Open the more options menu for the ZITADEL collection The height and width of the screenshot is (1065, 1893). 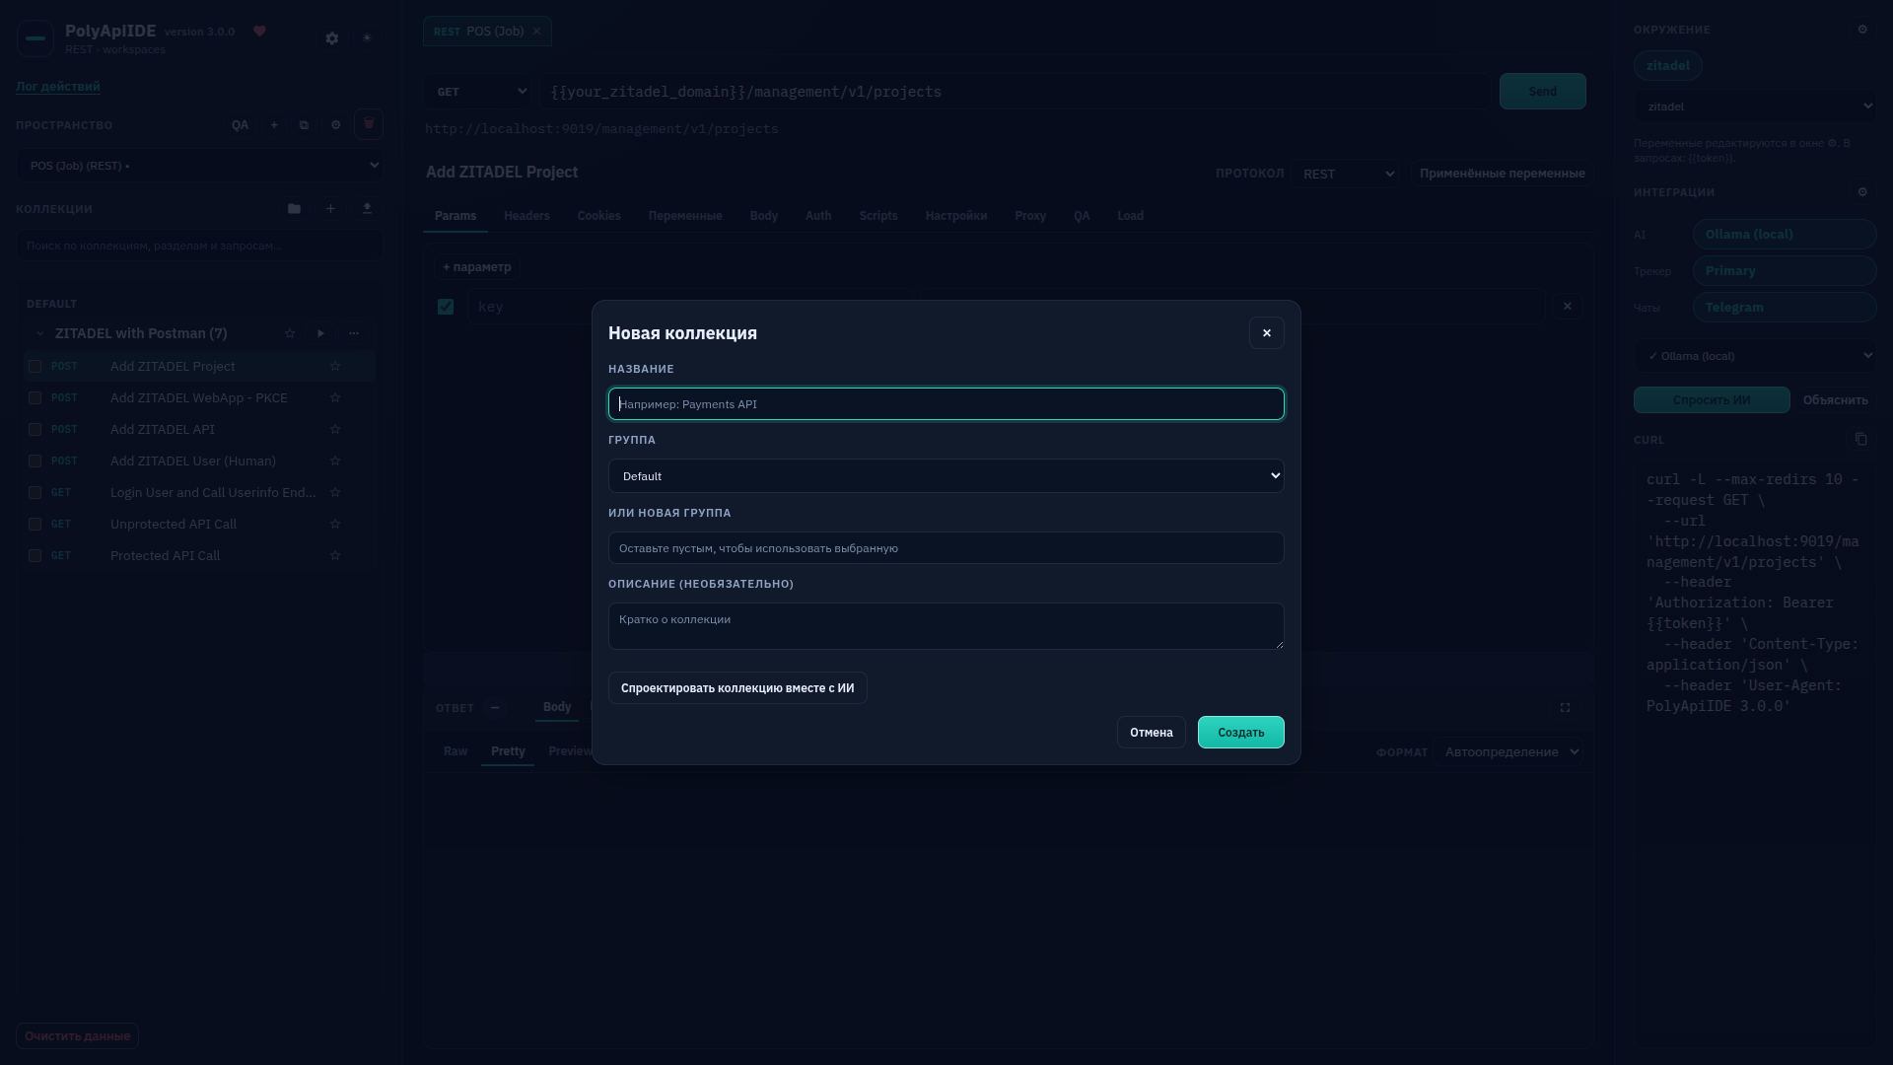[354, 333]
